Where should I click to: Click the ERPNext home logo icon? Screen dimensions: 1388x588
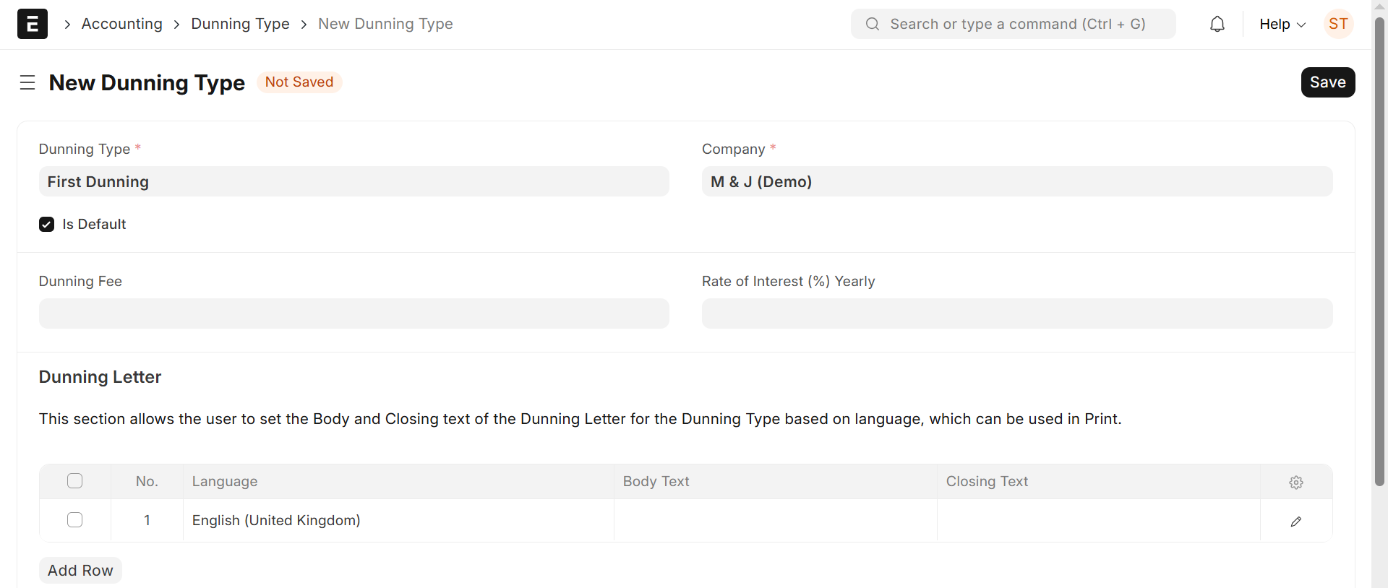click(x=33, y=24)
